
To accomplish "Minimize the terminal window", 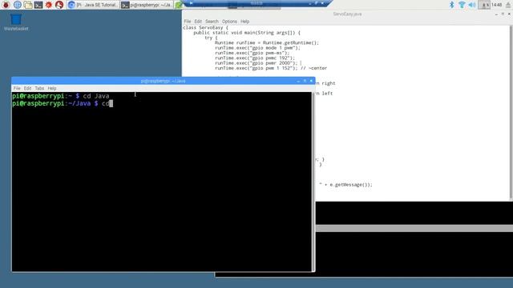I will coord(298,81).
